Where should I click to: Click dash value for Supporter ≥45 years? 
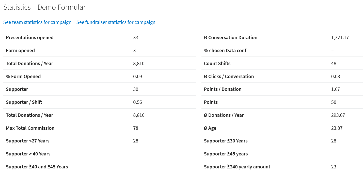coord(333,154)
